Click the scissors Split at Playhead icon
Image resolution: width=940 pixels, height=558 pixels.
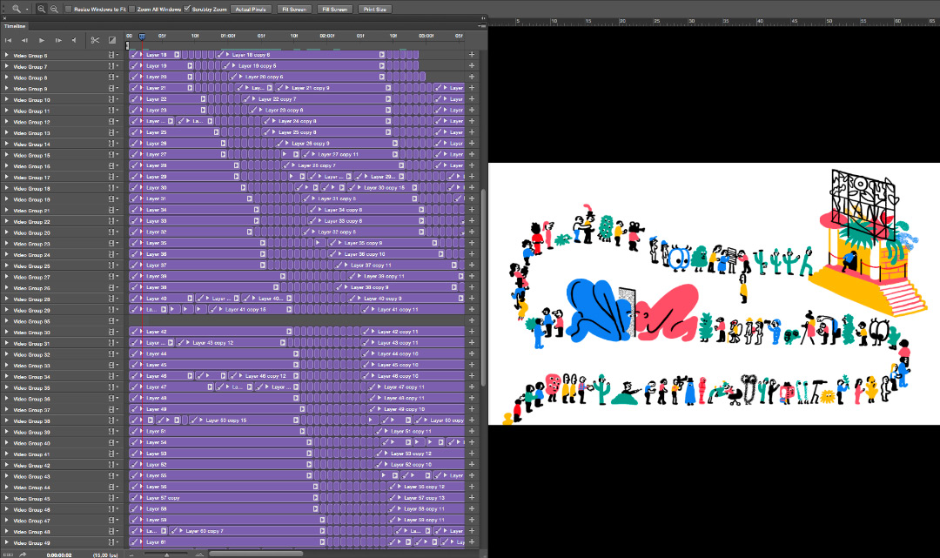tap(95, 40)
